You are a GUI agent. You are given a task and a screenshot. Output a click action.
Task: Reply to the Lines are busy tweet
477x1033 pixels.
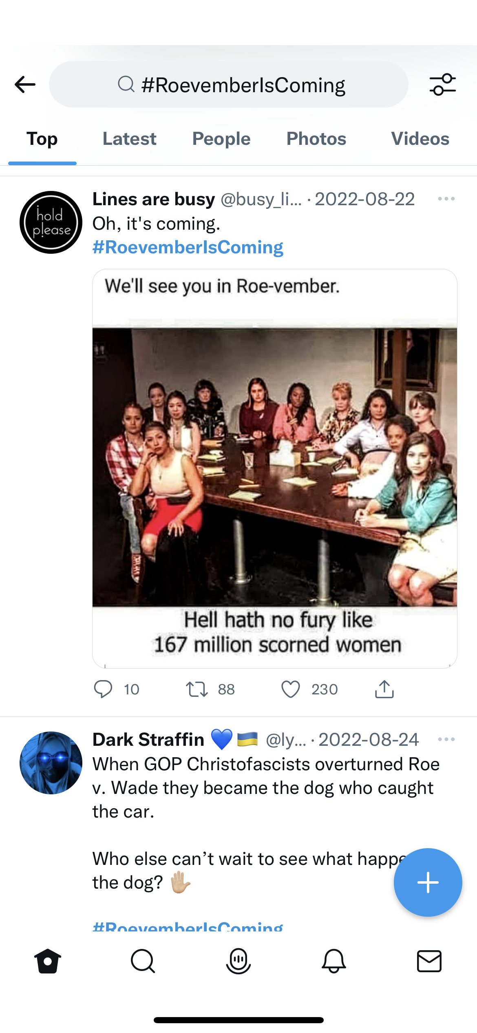tap(103, 689)
